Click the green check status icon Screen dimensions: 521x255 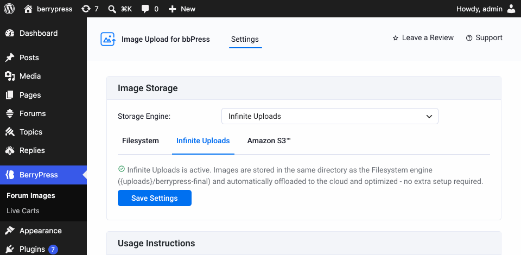121,169
